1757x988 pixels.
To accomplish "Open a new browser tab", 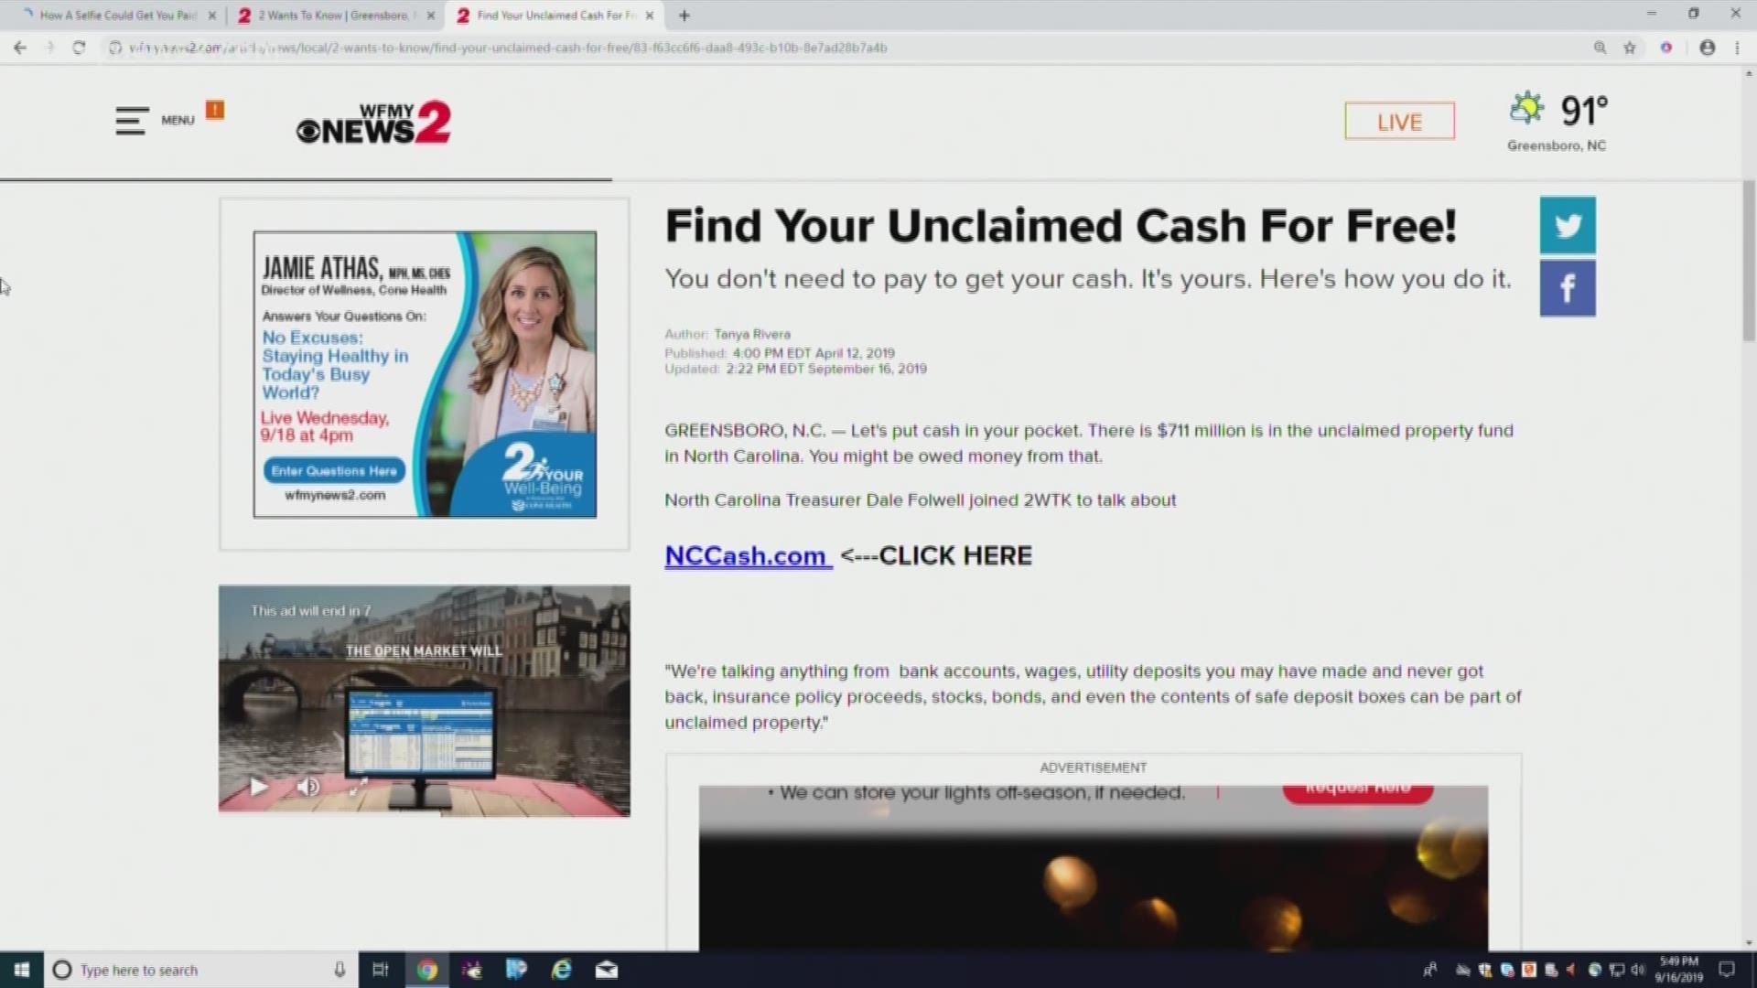I will pyautogui.click(x=684, y=16).
